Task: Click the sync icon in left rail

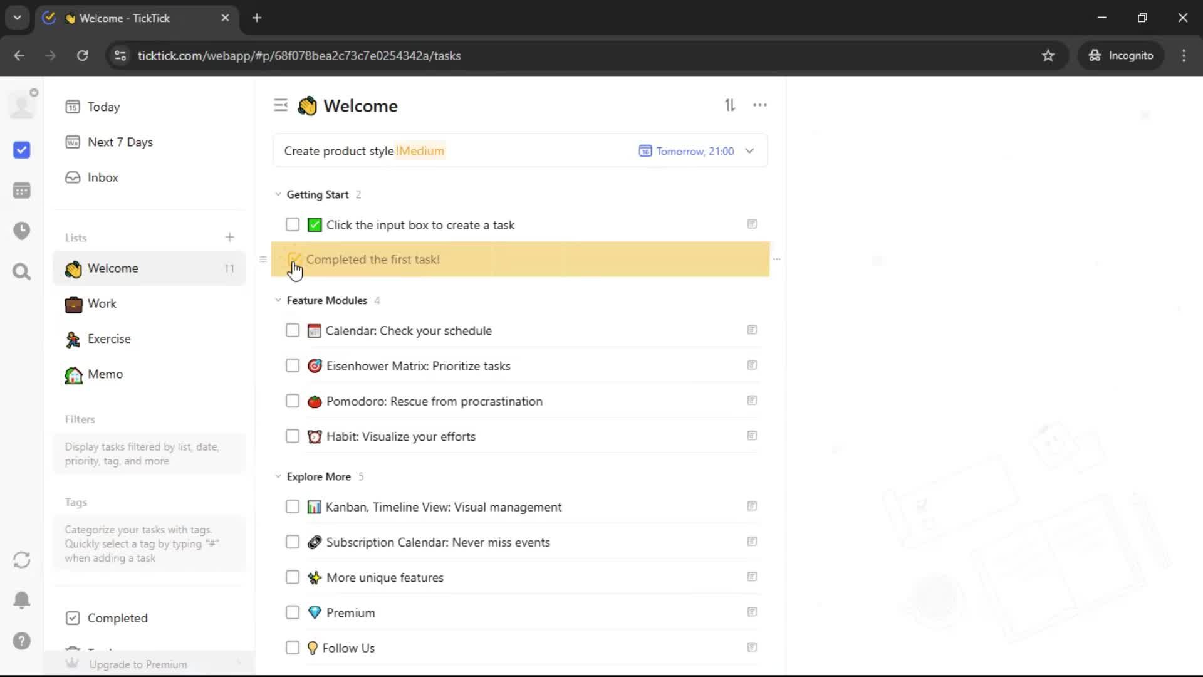Action: tap(21, 560)
